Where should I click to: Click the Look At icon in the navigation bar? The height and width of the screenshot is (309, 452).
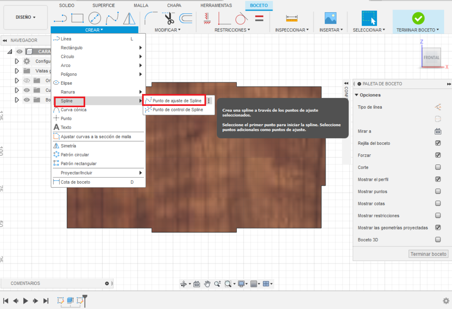[197, 284]
